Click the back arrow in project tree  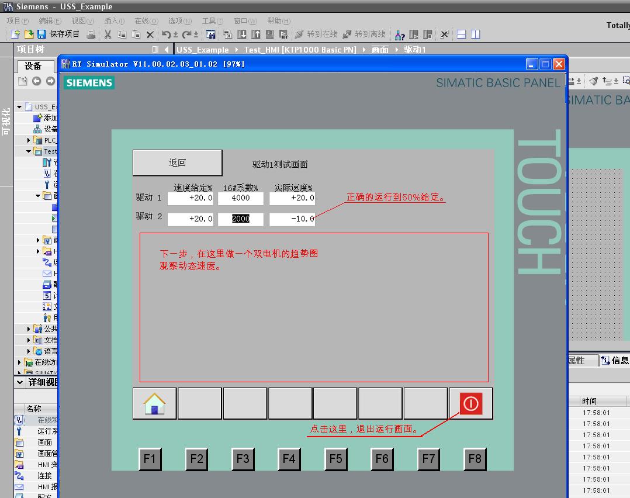(37, 81)
